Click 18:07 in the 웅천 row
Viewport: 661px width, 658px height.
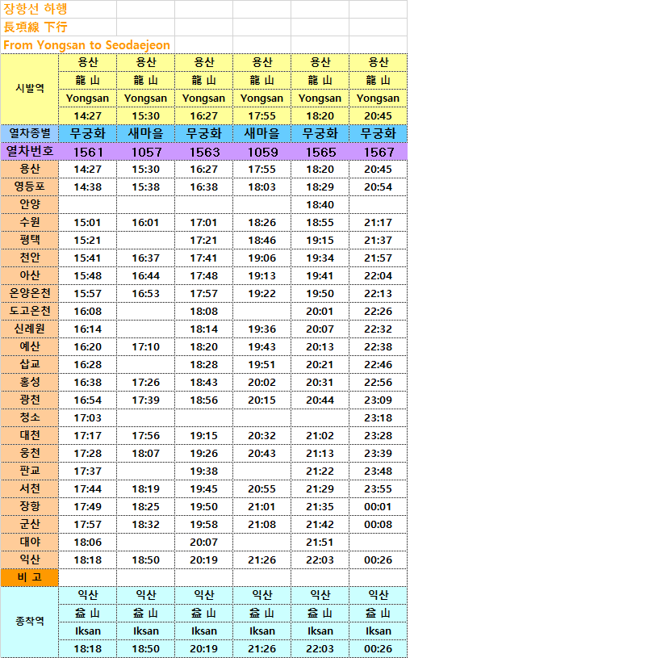pos(146,453)
